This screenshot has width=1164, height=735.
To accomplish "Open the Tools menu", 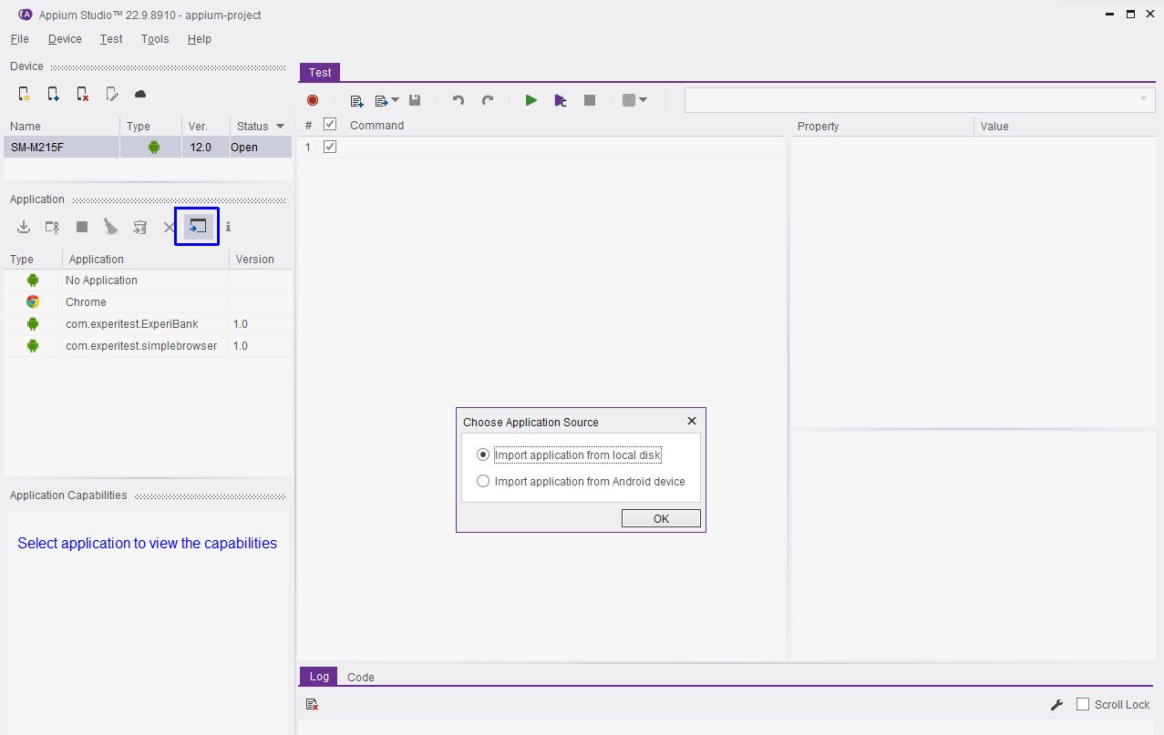I will [x=155, y=39].
